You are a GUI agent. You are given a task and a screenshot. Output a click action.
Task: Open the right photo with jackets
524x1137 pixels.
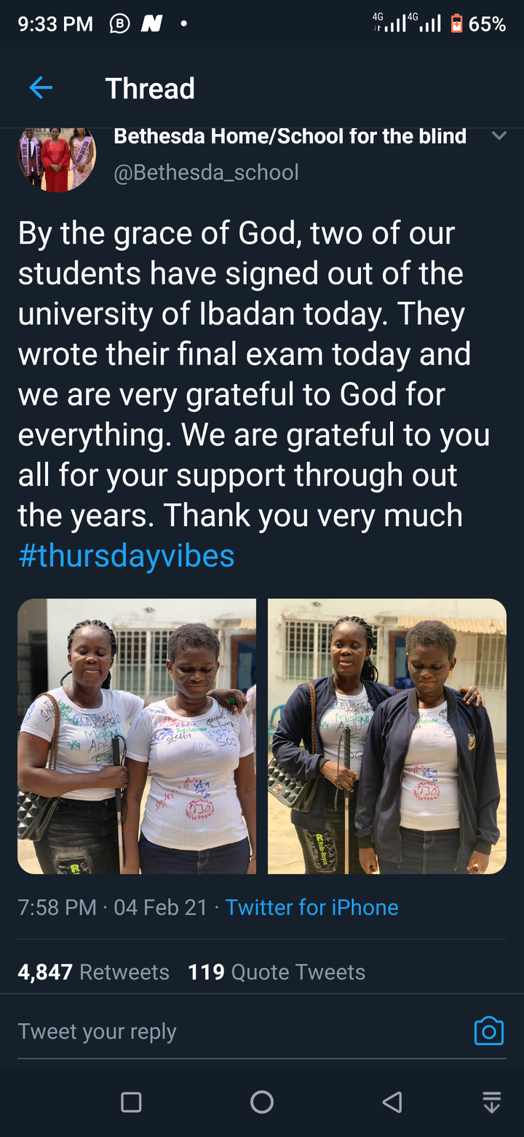(387, 736)
